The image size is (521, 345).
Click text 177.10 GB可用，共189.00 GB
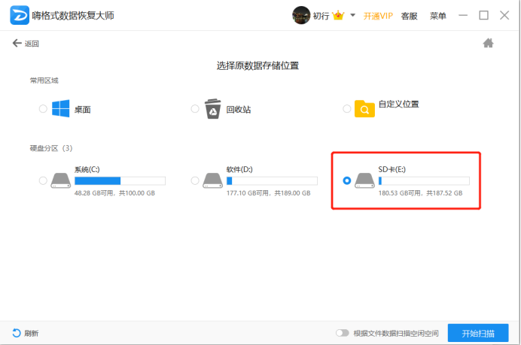point(269,193)
